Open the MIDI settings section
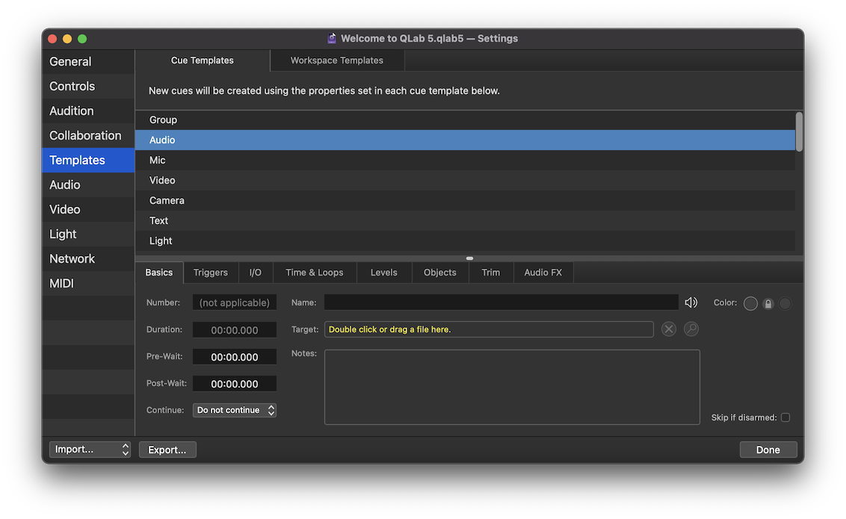The height and width of the screenshot is (519, 846). [x=61, y=283]
